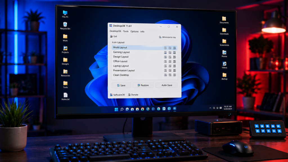Image resolution: width=288 pixels, height=162 pixels.
Task: Close the DesktopOK window
Action: coord(177,27)
